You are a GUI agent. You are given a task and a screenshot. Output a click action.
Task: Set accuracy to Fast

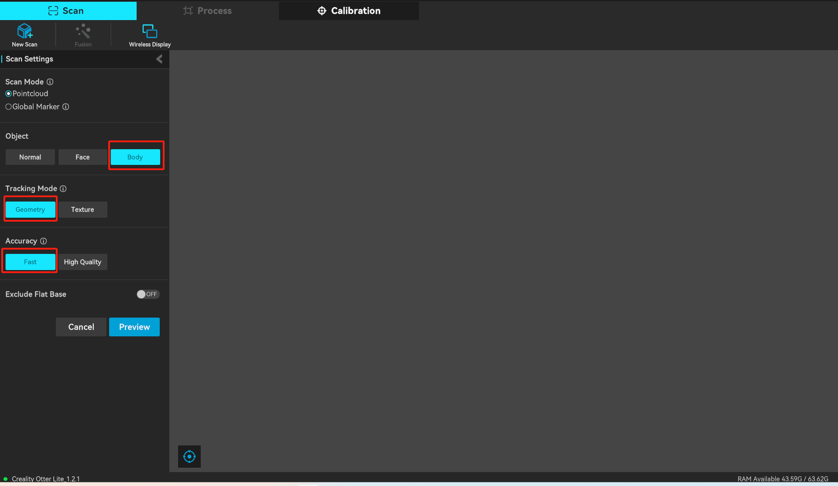[x=30, y=262]
